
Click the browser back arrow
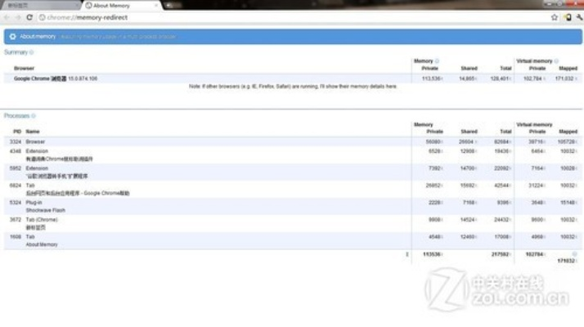point(7,17)
